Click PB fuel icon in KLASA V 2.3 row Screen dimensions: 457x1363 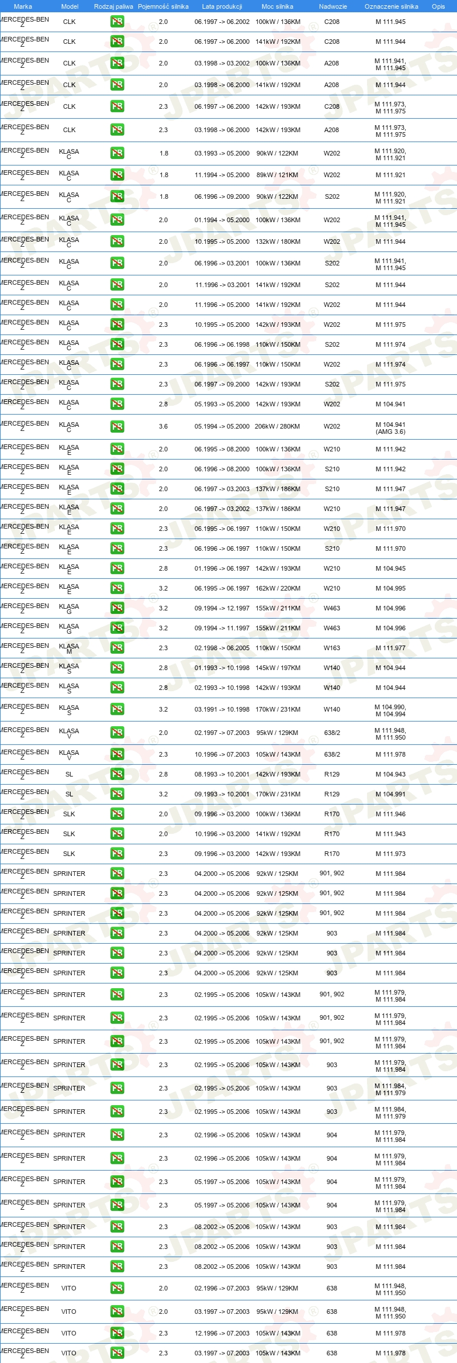pyautogui.click(x=117, y=754)
